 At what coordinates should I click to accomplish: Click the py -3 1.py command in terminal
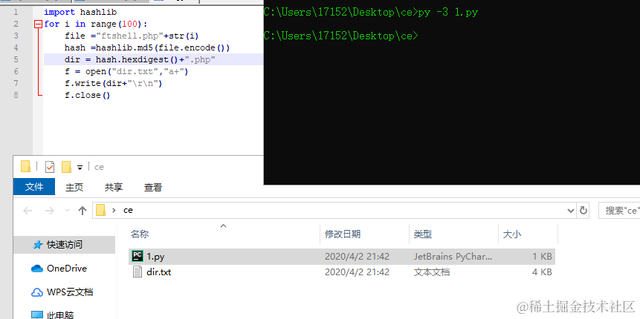click(x=448, y=13)
